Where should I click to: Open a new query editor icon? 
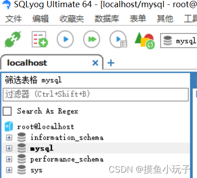pos(40,39)
